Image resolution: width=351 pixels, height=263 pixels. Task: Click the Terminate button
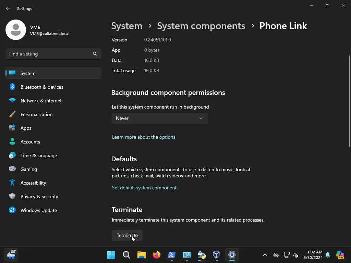coord(127,235)
